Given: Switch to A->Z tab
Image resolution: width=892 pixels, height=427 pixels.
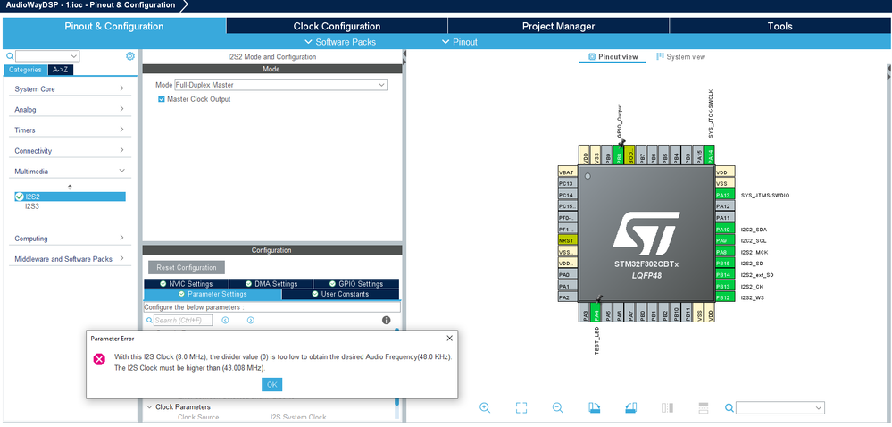Looking at the screenshot, I should (61, 70).
